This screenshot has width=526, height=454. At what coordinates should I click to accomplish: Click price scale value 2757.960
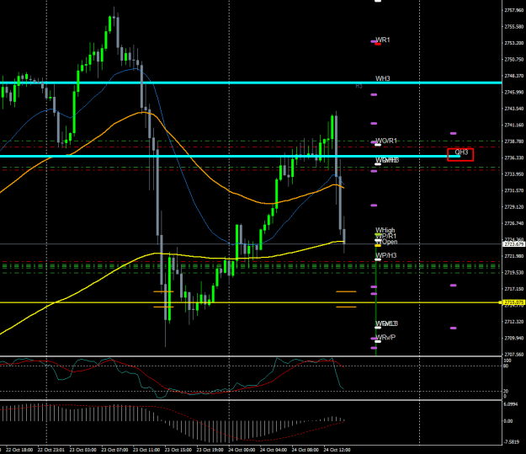pyautogui.click(x=514, y=10)
